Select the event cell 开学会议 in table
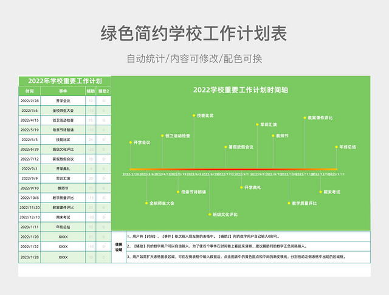Screen dimensions: 389x295 pos(63,101)
